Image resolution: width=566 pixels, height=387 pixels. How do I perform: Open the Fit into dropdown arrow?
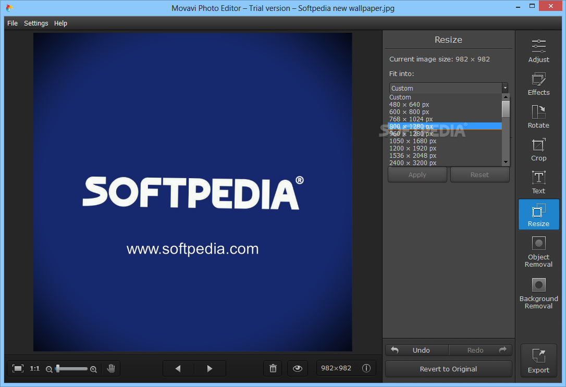tap(505, 88)
